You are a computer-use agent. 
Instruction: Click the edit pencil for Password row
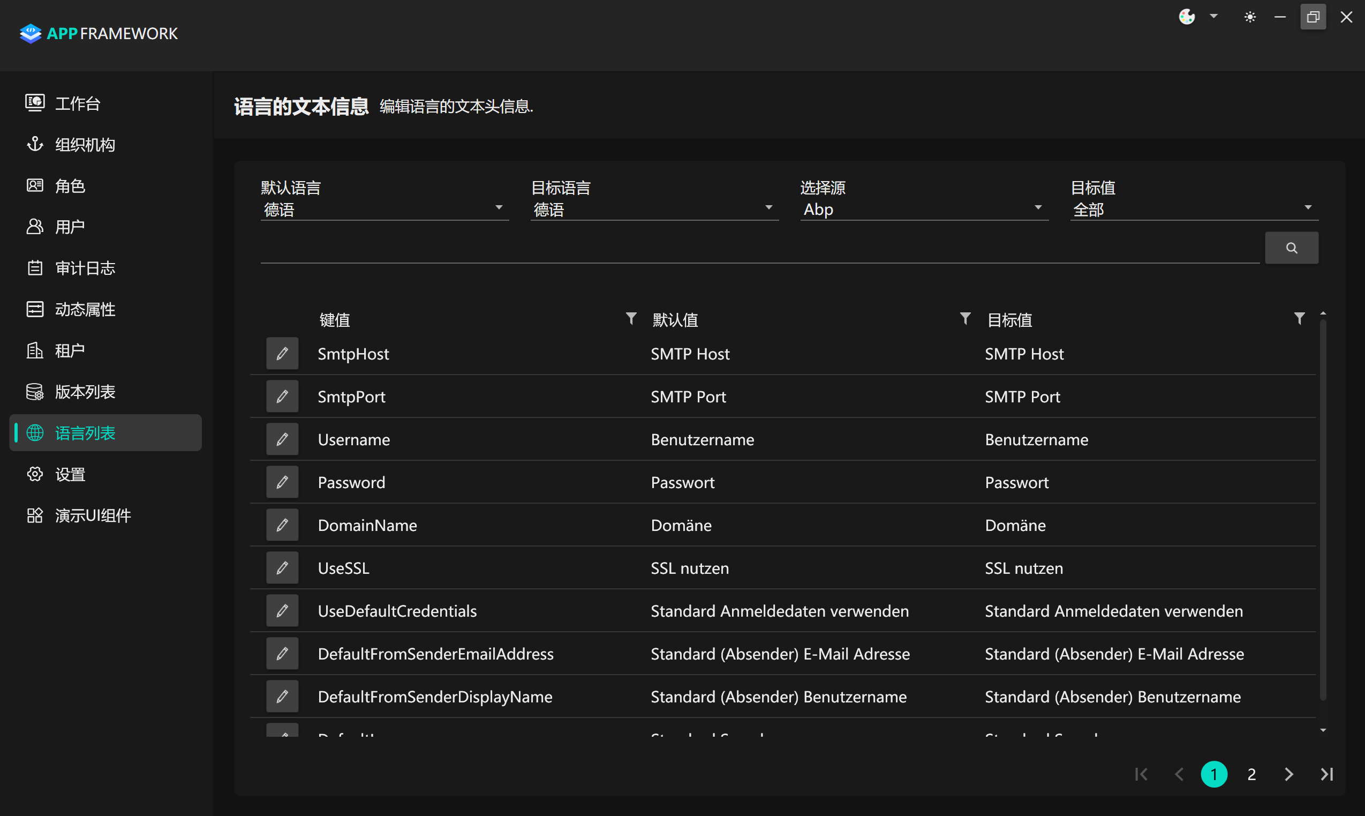282,482
